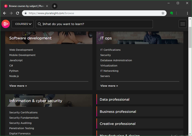The height and width of the screenshot is (136, 192).
Task: Click the IT ops banner
Action: (140, 38)
